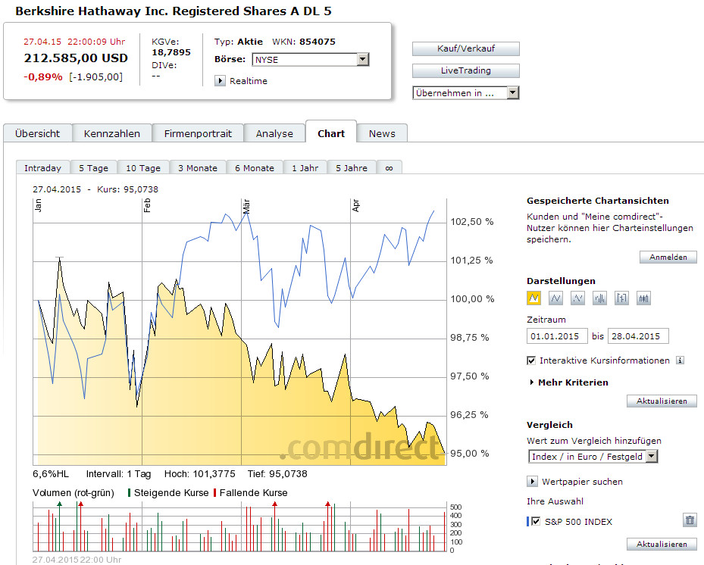Switch to the Kennzahlen tab
704x565 pixels.
click(112, 133)
